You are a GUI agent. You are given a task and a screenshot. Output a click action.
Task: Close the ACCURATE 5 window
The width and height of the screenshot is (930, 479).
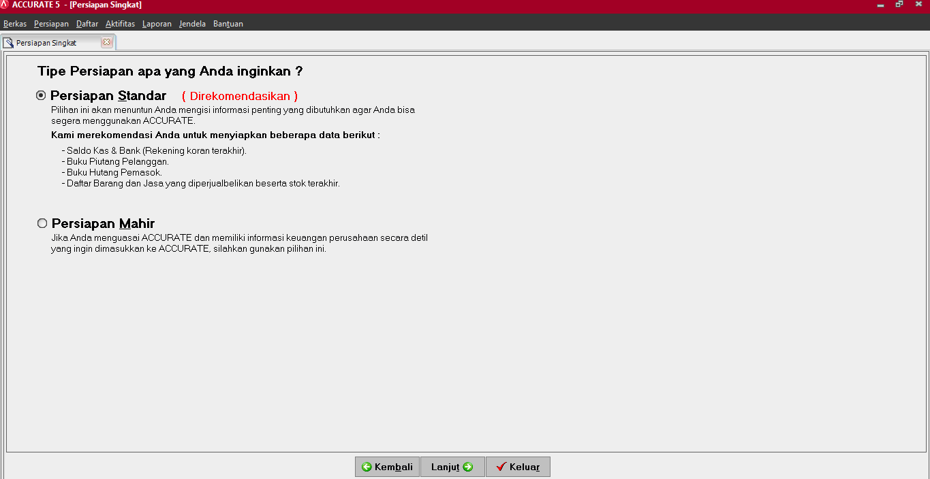[918, 5]
